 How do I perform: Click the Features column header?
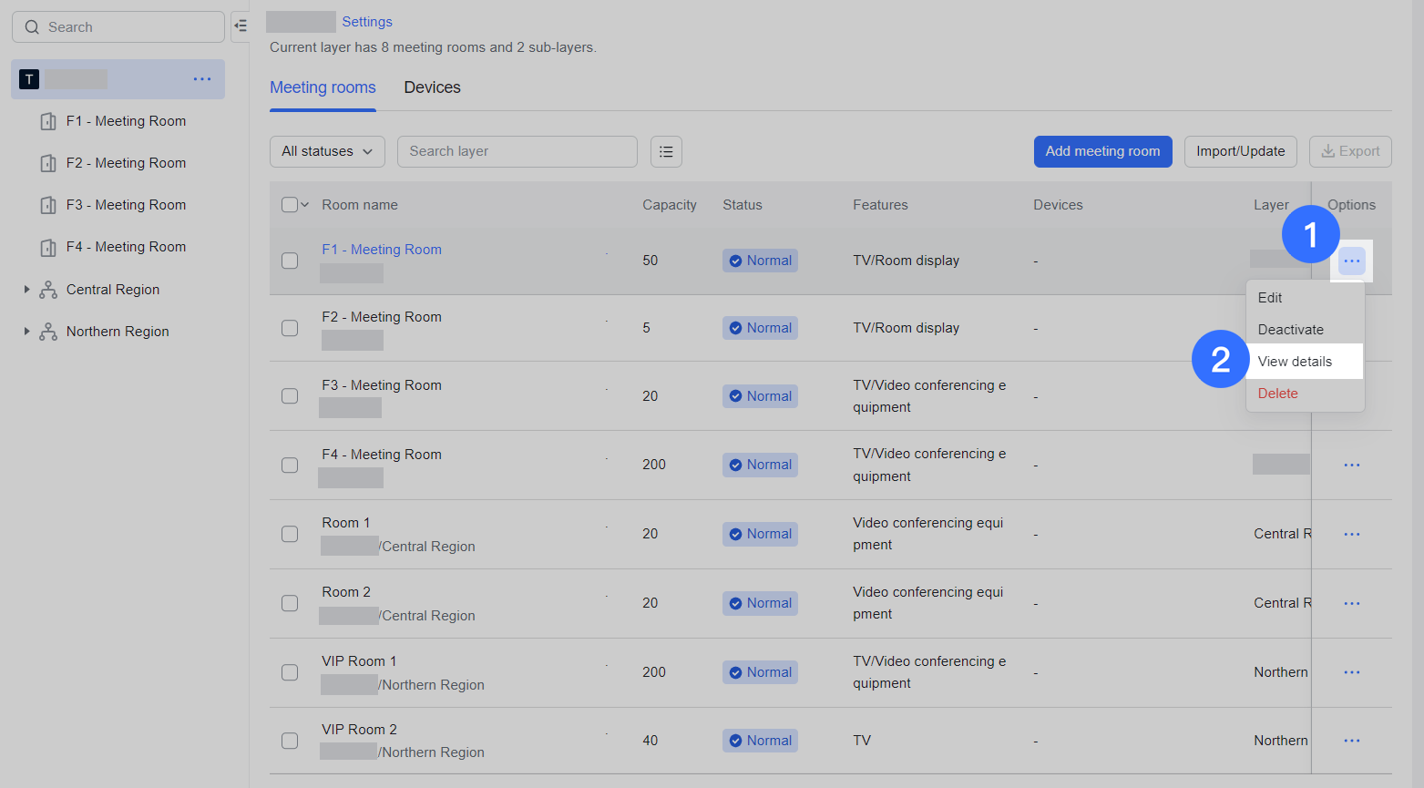880,205
